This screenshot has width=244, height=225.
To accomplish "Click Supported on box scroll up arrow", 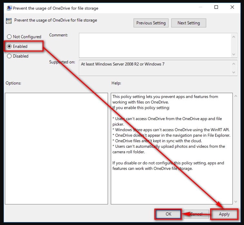I will pos(234,64).
